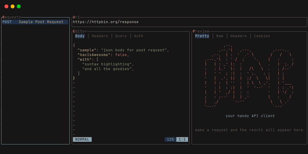Image resolution: width=308 pixels, height=154 pixels.
Task: Open the Cookies tab
Action: pyautogui.click(x=262, y=36)
